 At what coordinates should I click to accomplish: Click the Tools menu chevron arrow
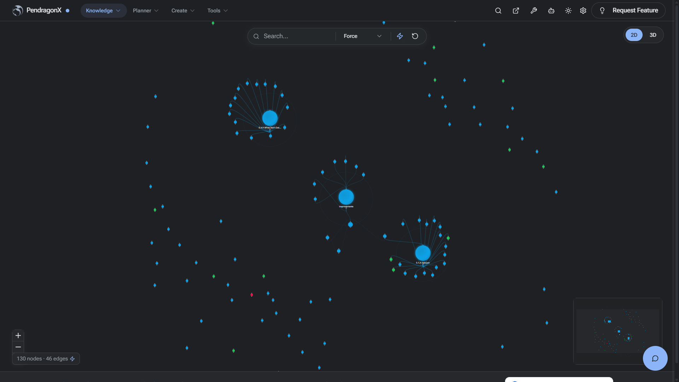(226, 11)
